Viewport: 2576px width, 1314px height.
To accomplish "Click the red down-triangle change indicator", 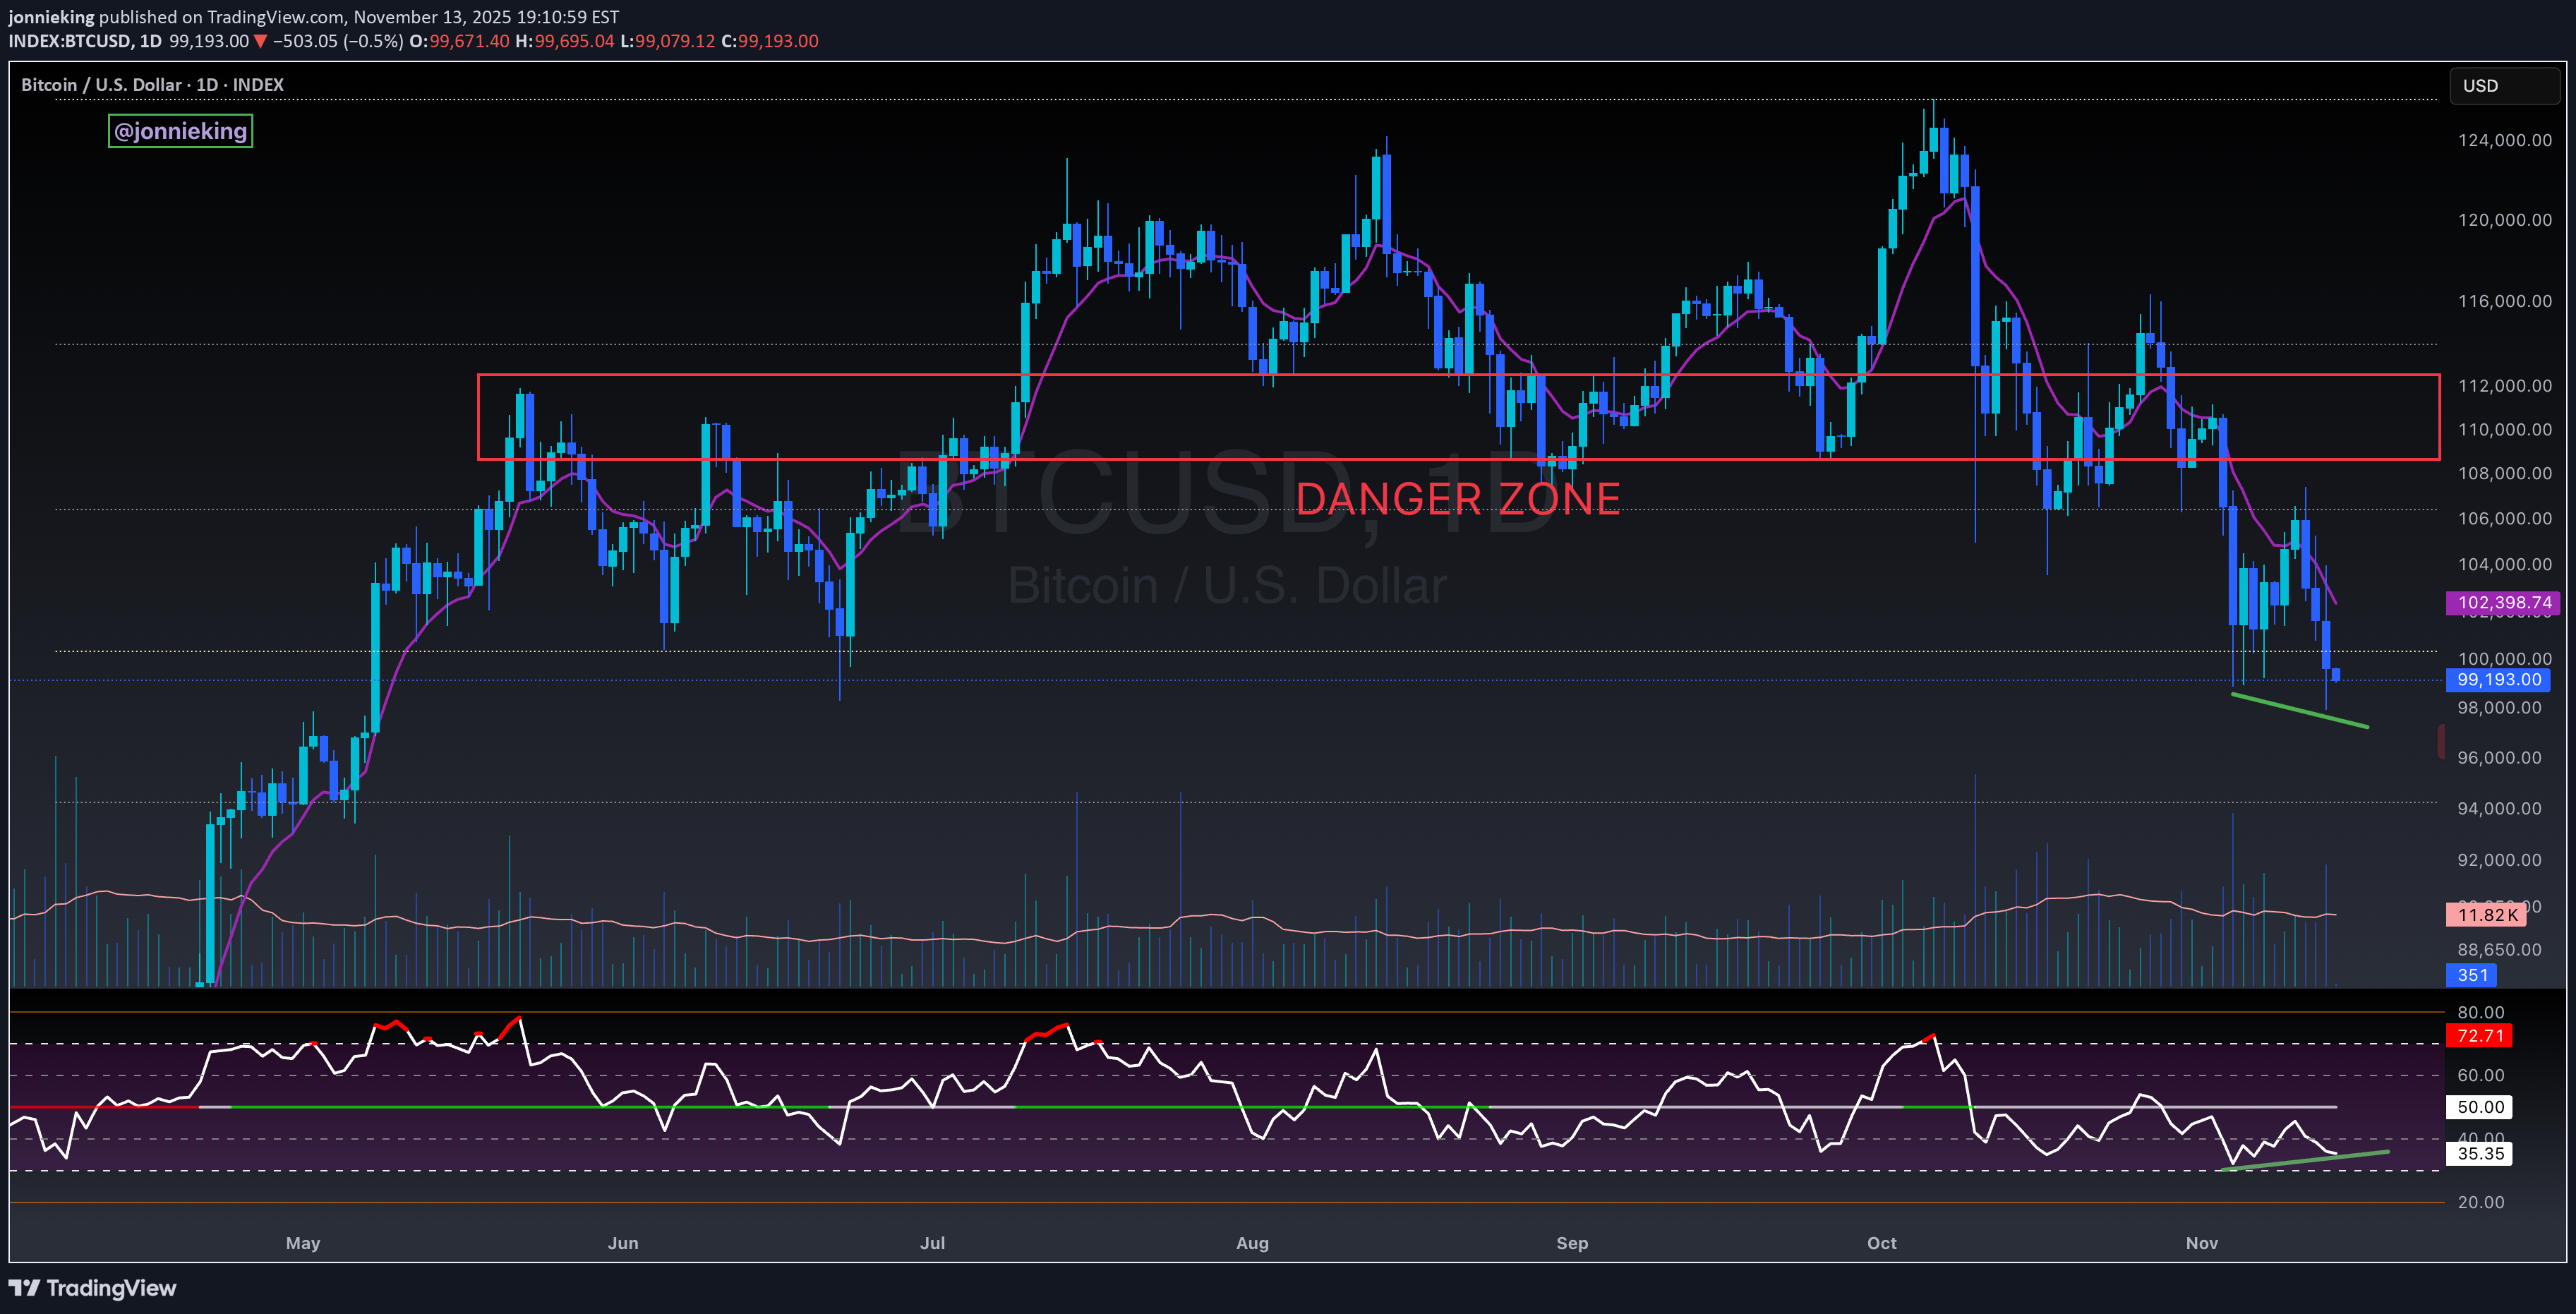I will pyautogui.click(x=260, y=41).
